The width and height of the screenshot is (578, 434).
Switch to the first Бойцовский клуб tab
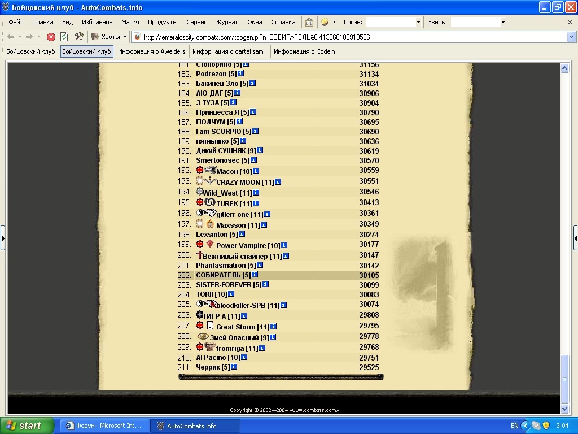click(x=30, y=51)
